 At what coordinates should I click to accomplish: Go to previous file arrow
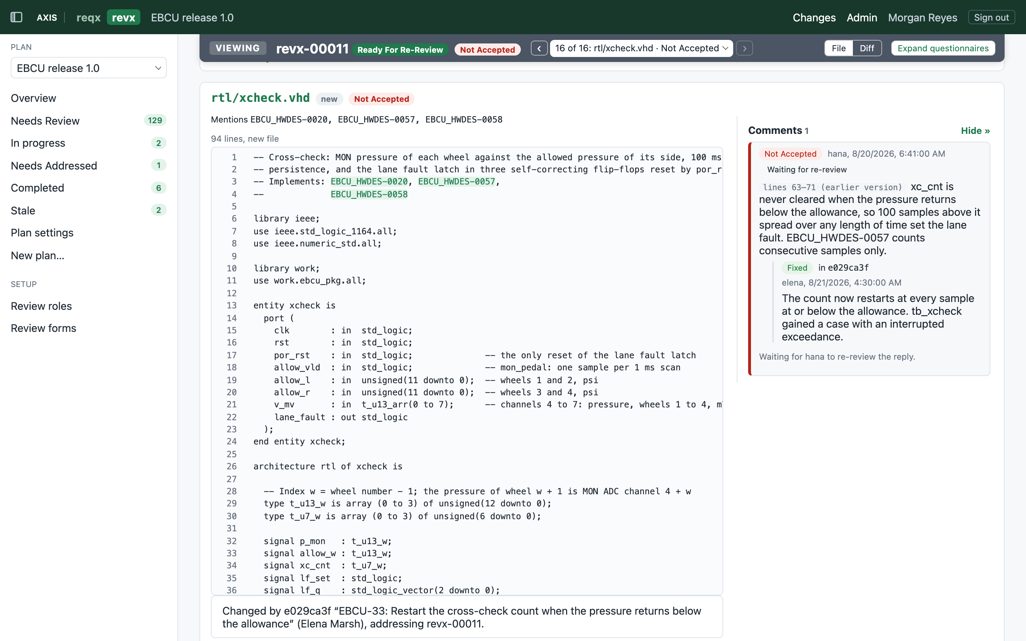click(539, 48)
